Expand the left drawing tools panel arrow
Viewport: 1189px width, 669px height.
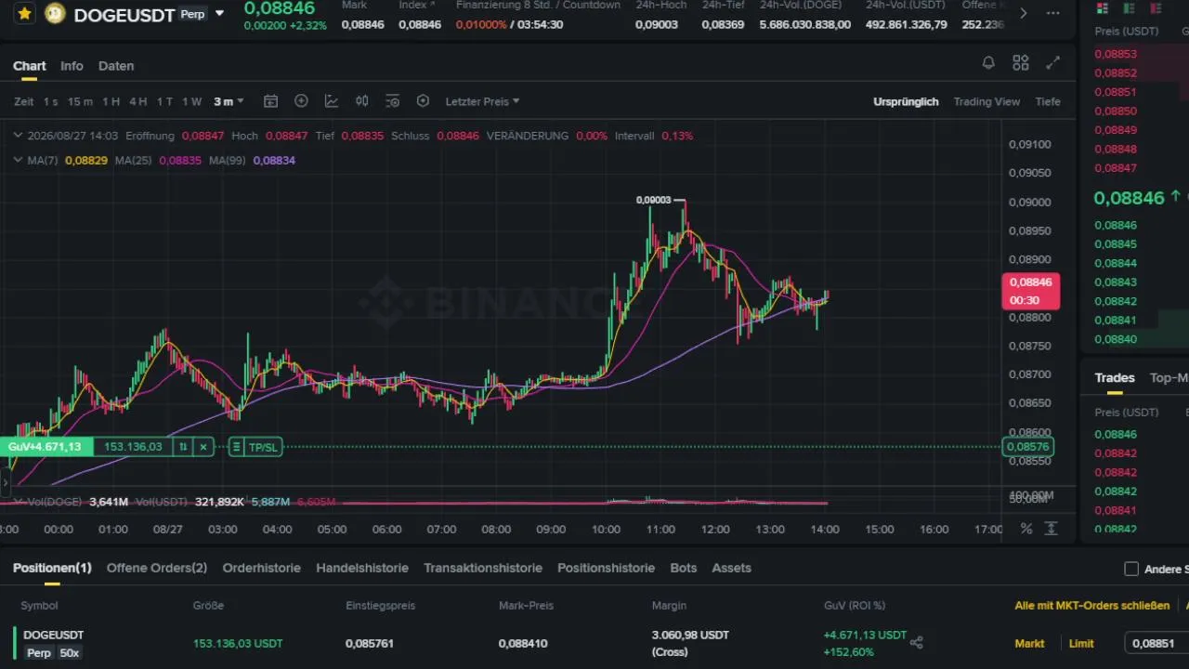pyautogui.click(x=6, y=483)
